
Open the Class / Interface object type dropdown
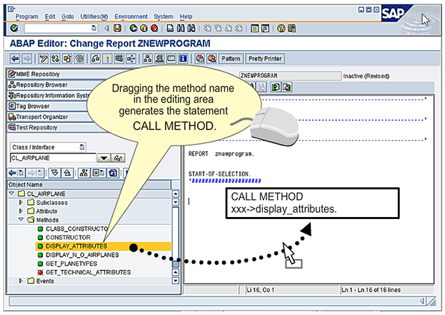81,147
